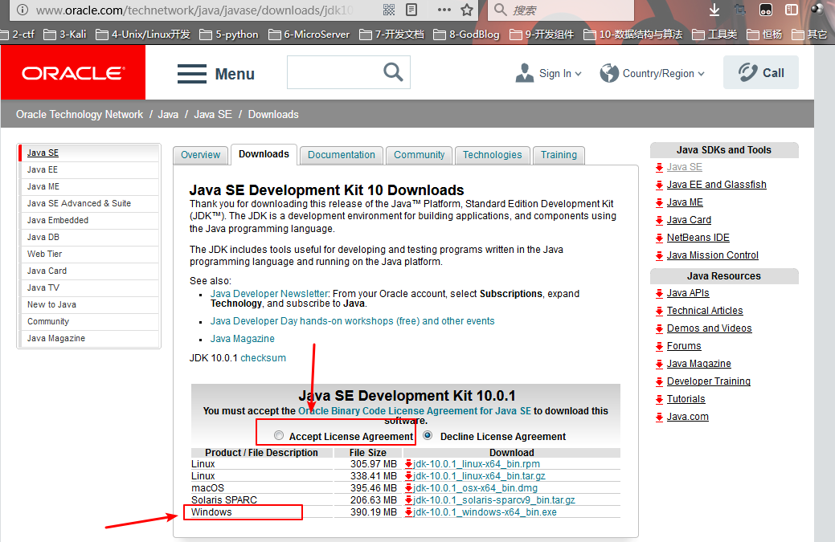Click download icon for linux-x64_bin.rpm
This screenshot has height=542, width=835.
coord(408,464)
